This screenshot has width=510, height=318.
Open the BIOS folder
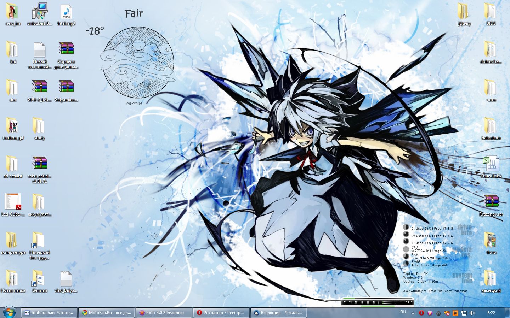[x=491, y=14]
